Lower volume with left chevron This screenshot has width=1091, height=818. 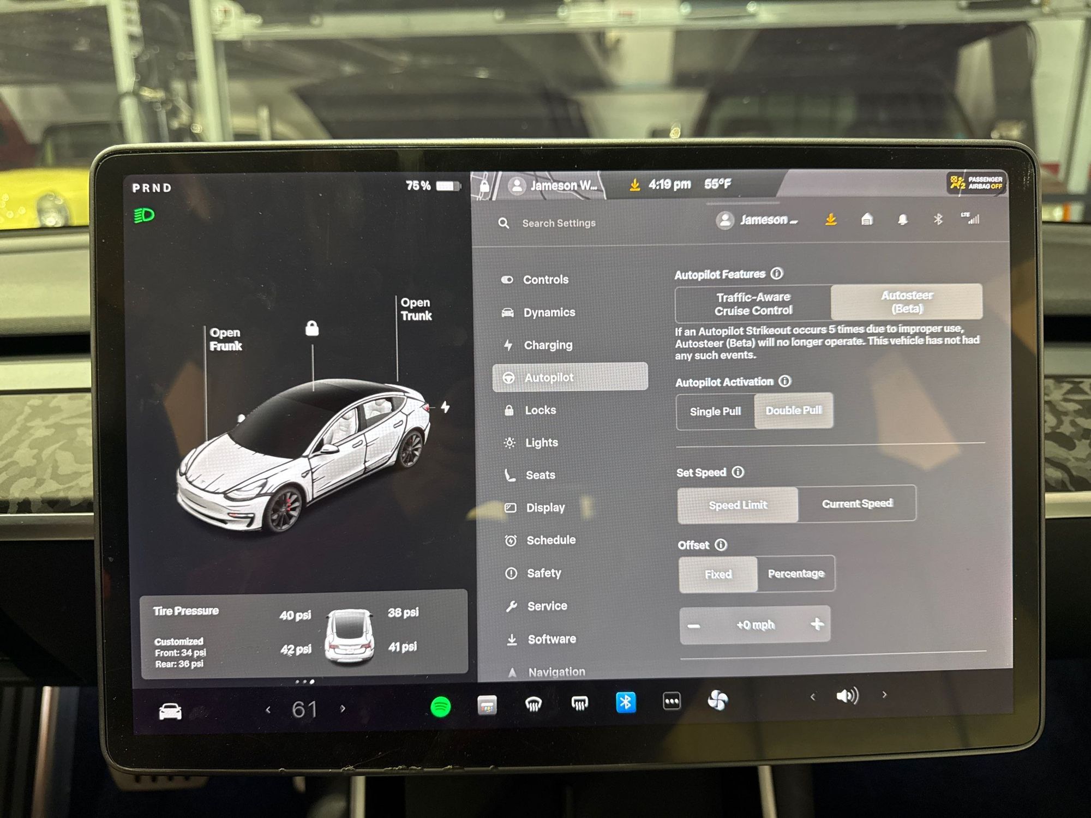(813, 697)
